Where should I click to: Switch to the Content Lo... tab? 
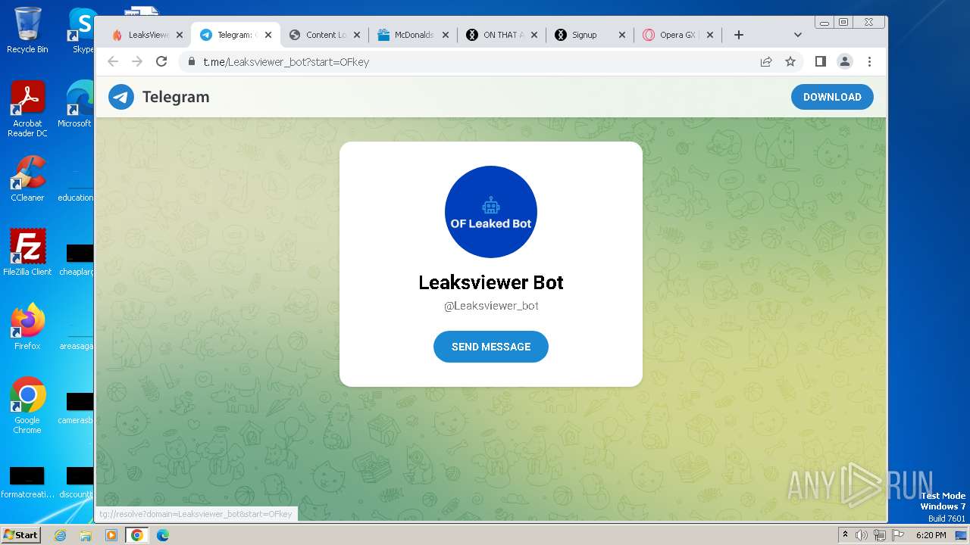point(326,35)
